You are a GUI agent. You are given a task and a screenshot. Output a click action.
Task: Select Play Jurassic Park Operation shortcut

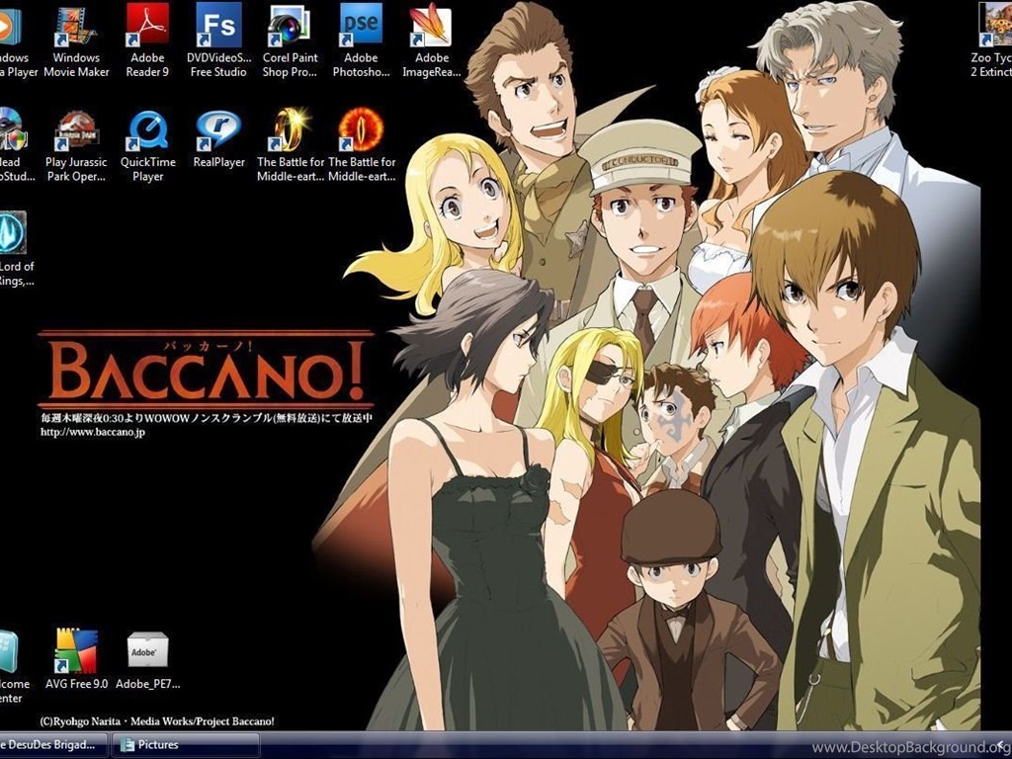pyautogui.click(x=76, y=130)
